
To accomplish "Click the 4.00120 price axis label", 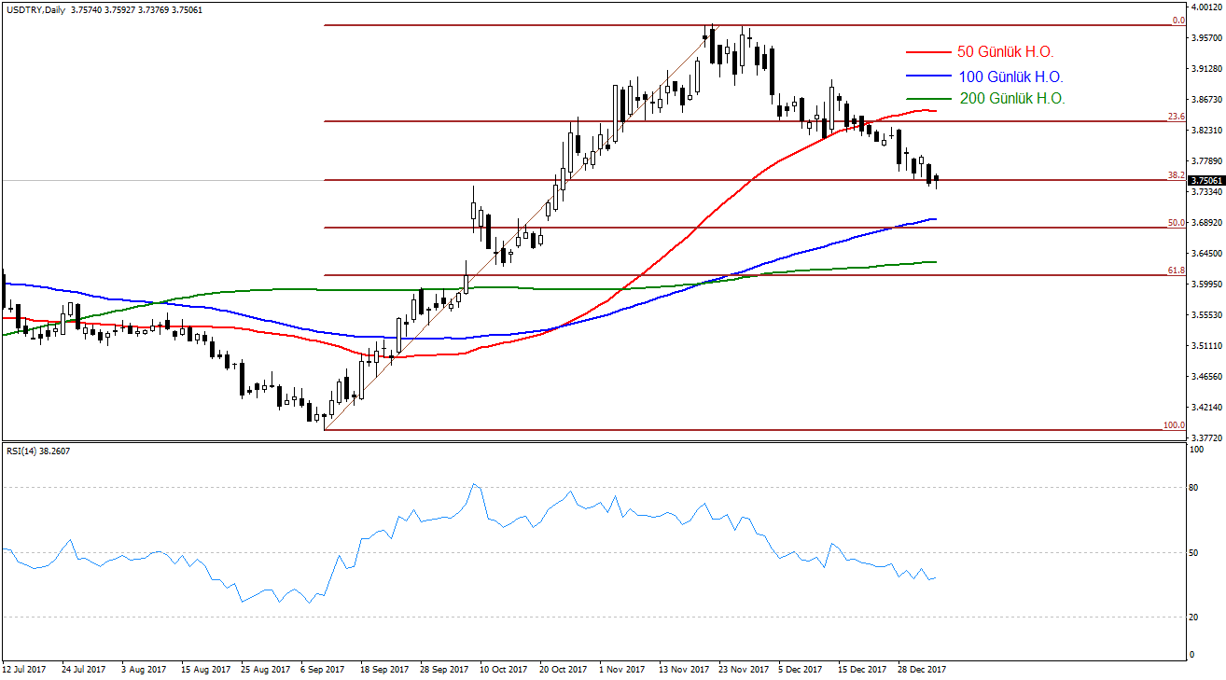I will pos(1208,7).
